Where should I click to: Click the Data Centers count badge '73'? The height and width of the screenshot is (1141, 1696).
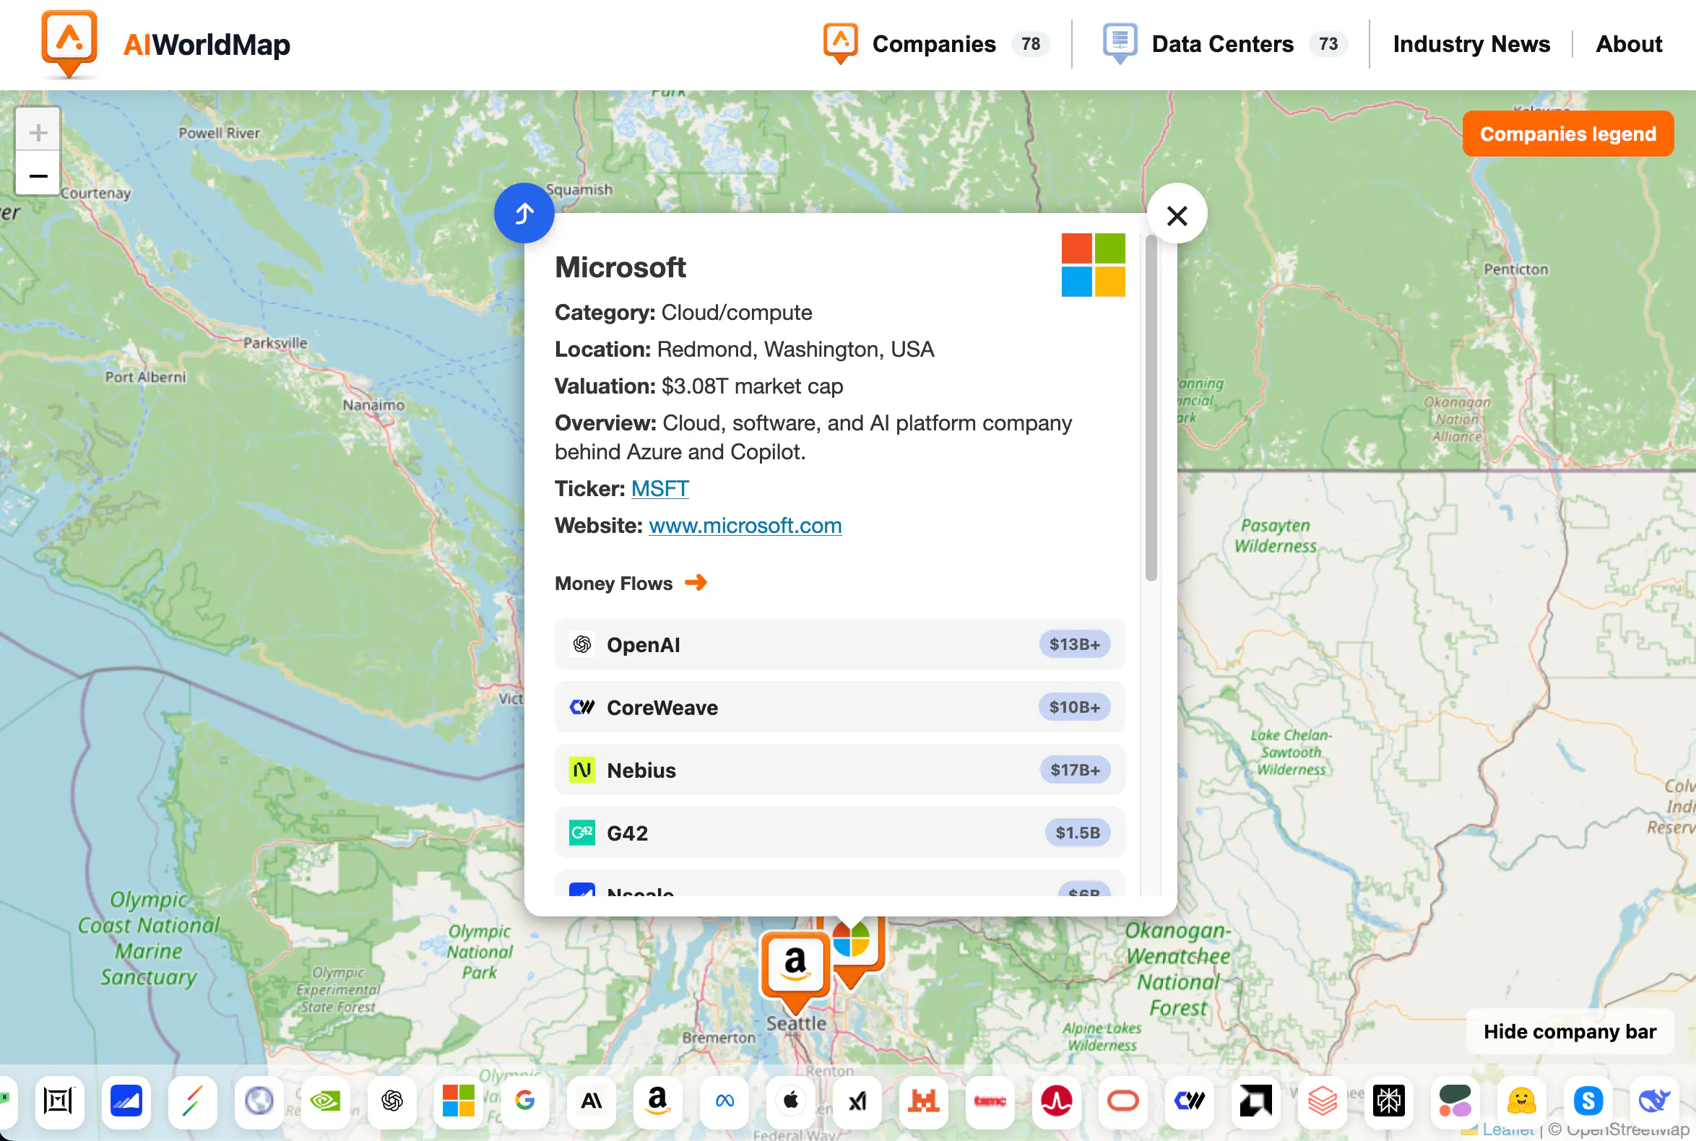1328,43
